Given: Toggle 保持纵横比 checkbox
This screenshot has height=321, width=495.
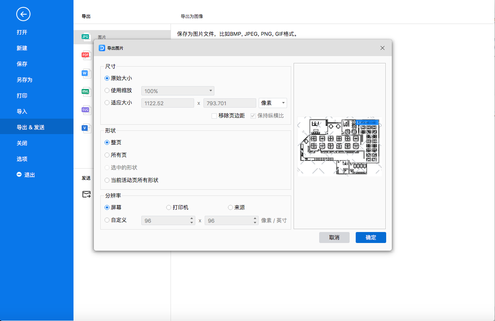Looking at the screenshot, I should coord(253,116).
